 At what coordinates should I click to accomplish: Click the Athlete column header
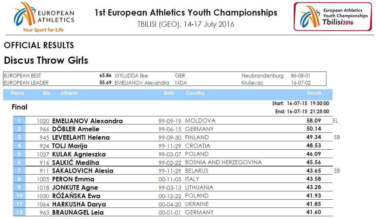tap(69, 93)
